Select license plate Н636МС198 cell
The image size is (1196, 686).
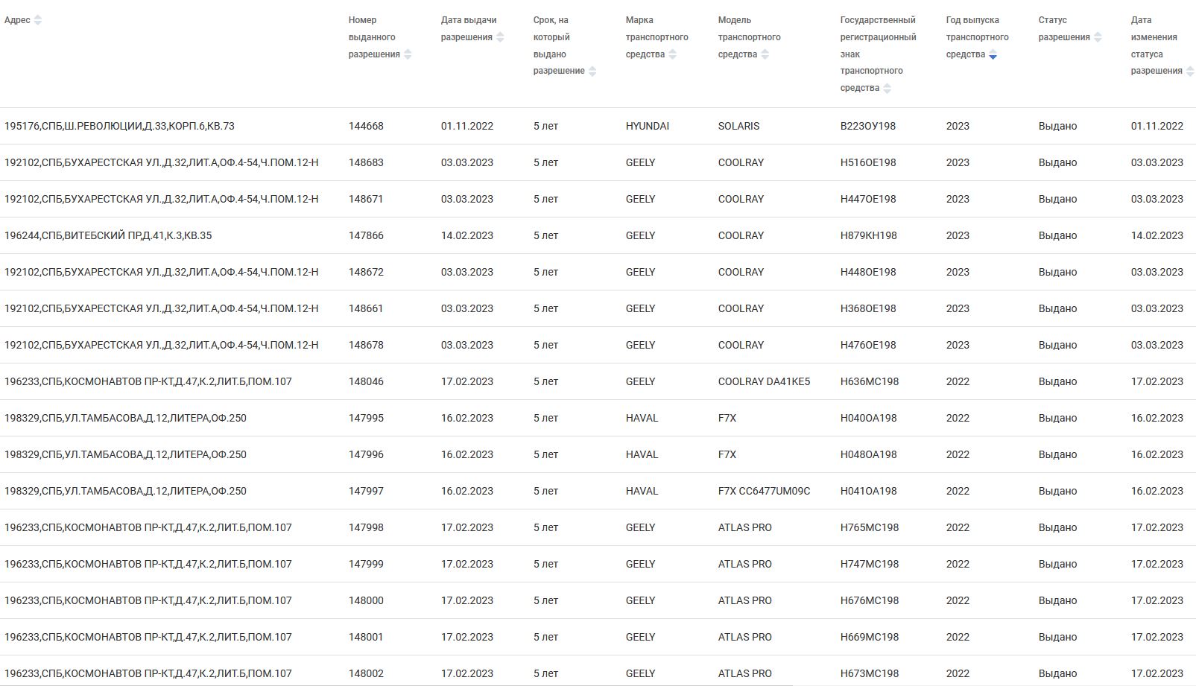(869, 381)
